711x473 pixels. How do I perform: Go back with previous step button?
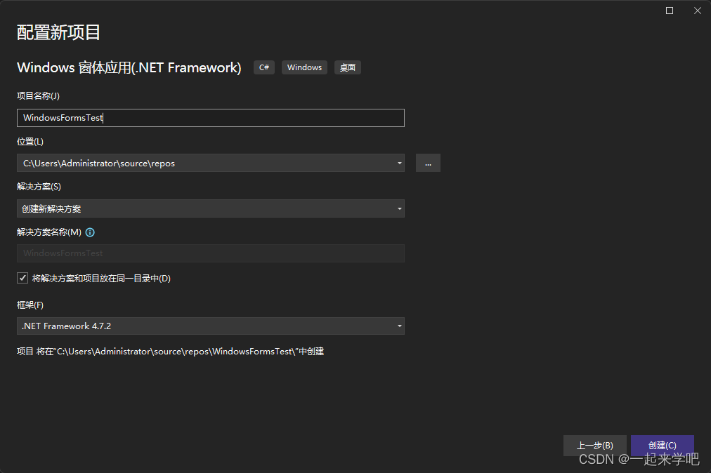coord(595,446)
